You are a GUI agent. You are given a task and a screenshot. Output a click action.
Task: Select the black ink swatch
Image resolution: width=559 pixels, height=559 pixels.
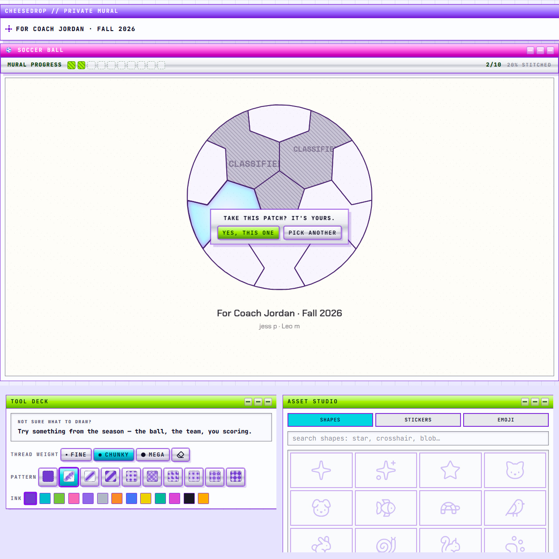(189, 498)
